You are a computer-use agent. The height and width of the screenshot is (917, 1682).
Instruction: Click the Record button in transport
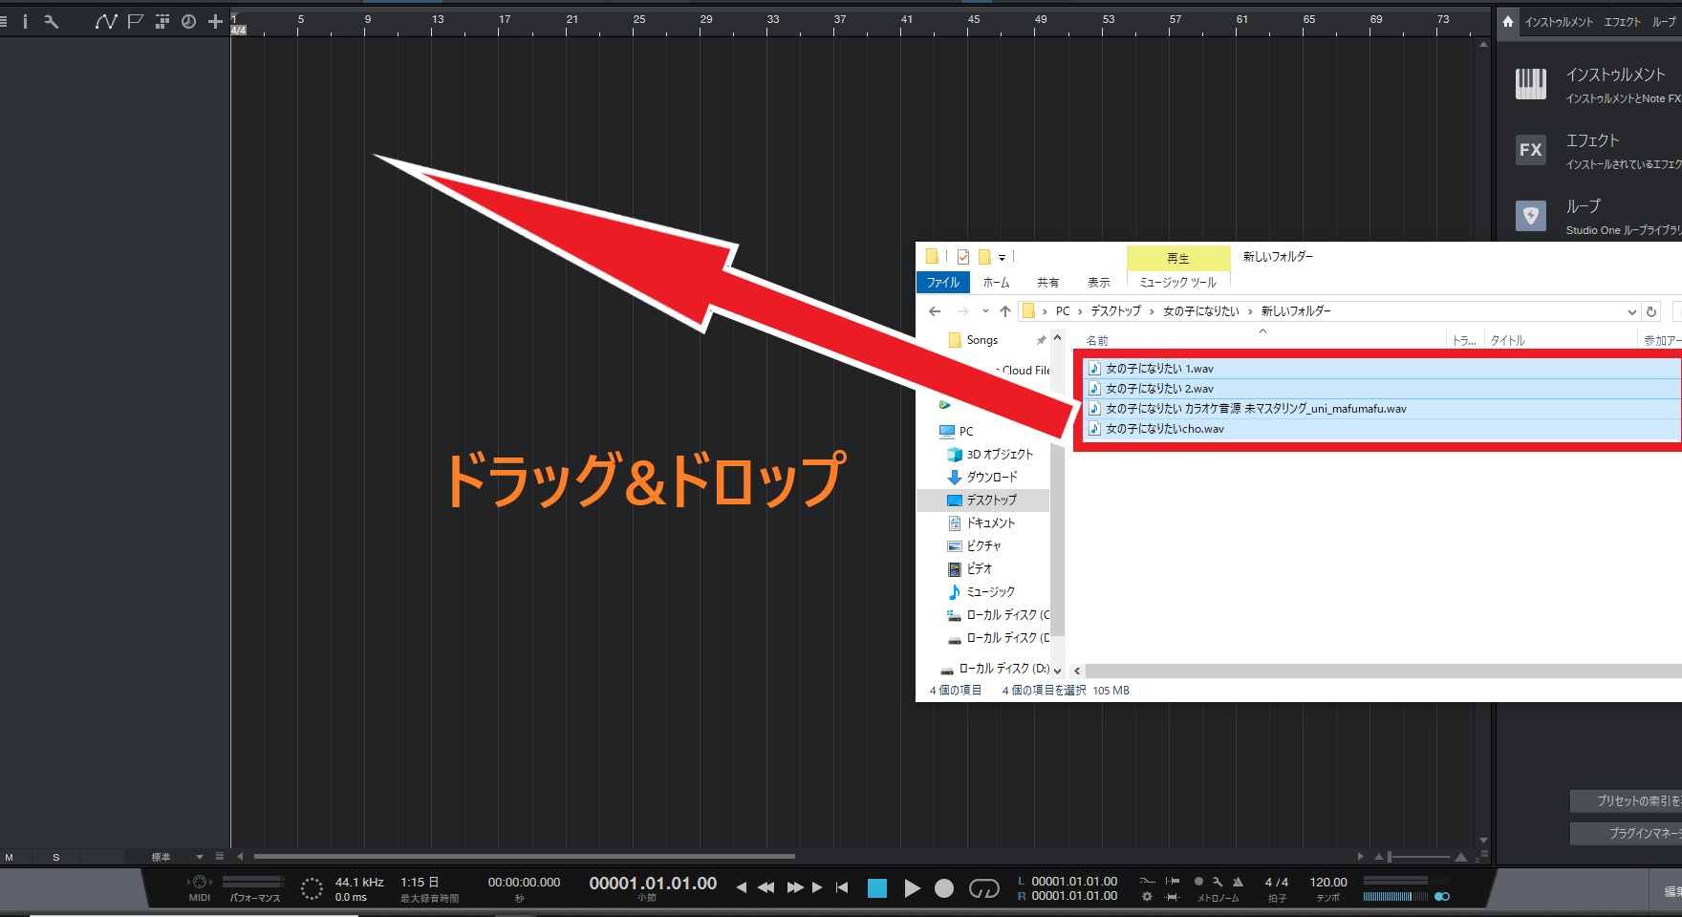pyautogui.click(x=944, y=888)
